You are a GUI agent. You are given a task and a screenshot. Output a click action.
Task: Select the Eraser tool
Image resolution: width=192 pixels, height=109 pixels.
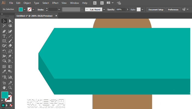[10, 46]
